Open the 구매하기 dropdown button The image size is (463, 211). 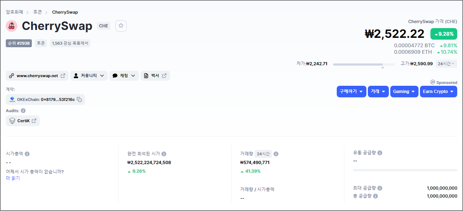coord(351,92)
